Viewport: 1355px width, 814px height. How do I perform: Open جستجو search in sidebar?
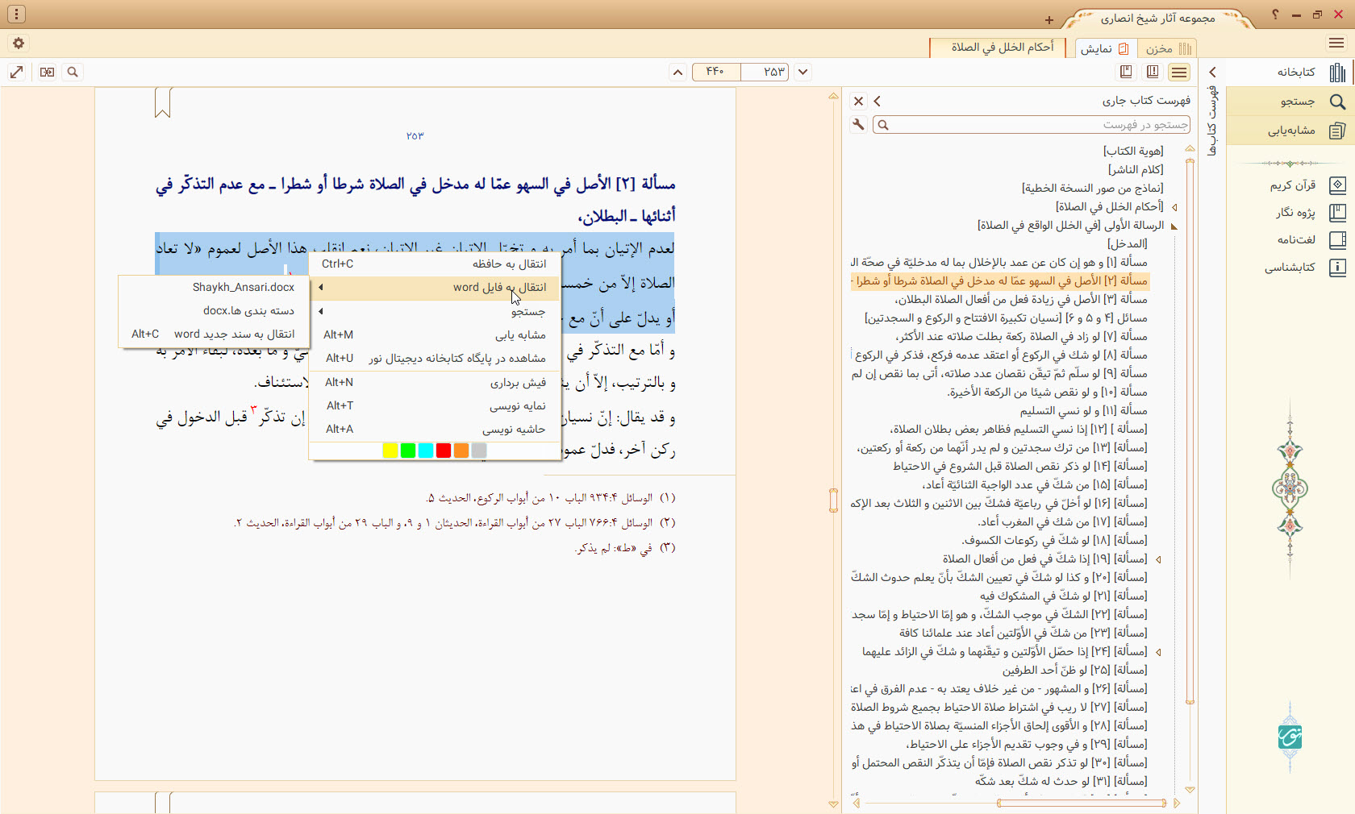[1290, 102]
